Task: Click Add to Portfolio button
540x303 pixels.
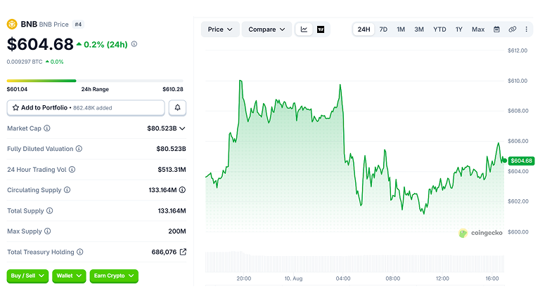Action: pyautogui.click(x=86, y=108)
